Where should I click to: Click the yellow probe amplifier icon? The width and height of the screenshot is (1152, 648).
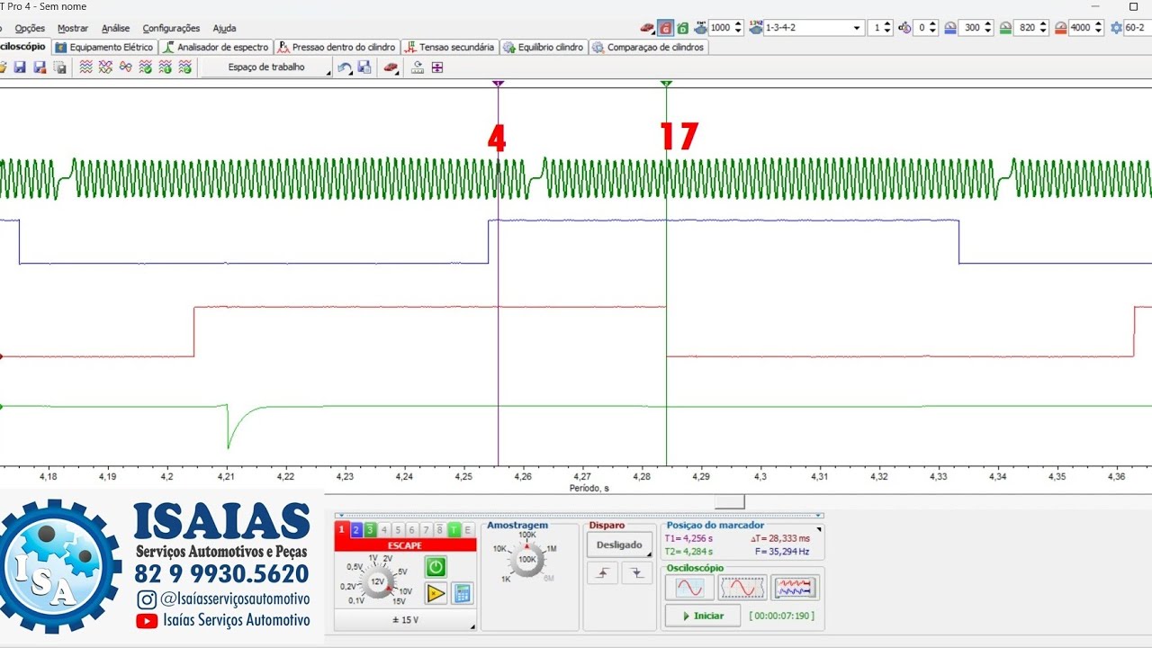[436, 593]
